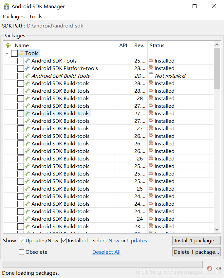The width and height of the screenshot is (224, 278).
Task: Click the SDK Path value D:\android\android-sdk
Action: (55, 26)
